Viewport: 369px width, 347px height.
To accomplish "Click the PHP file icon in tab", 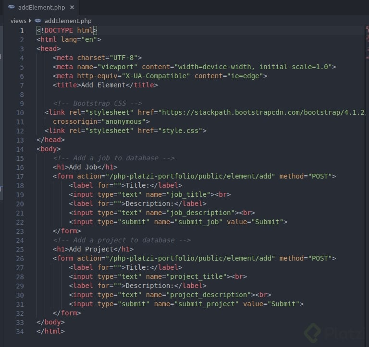I will (x=12, y=7).
